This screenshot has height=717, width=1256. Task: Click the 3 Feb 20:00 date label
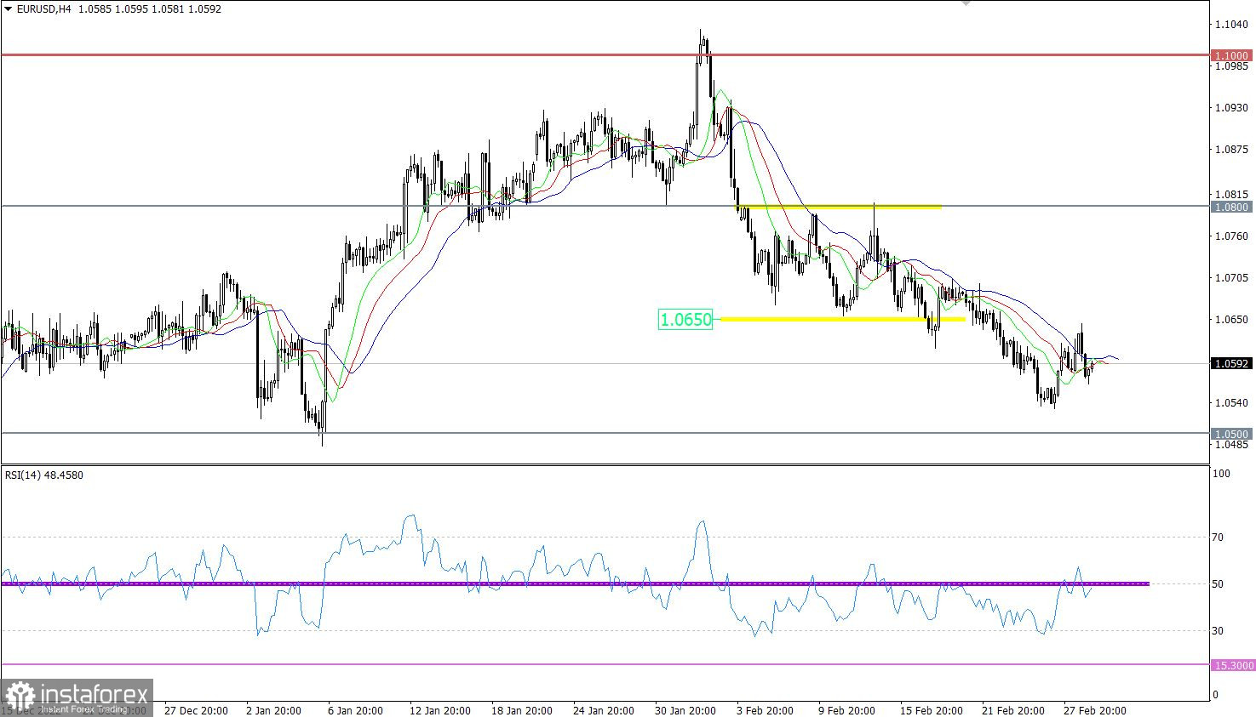click(x=765, y=711)
